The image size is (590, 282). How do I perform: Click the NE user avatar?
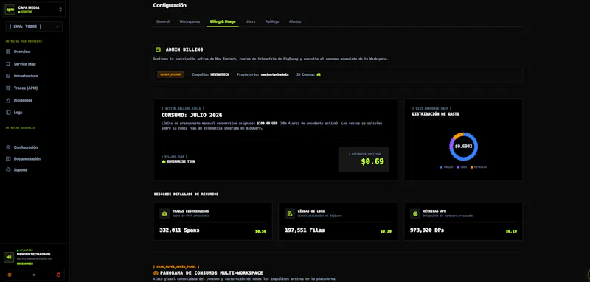coord(9,257)
